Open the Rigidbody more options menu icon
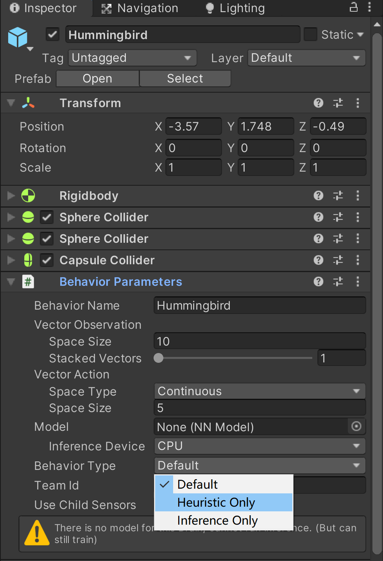383x561 pixels. 358,195
